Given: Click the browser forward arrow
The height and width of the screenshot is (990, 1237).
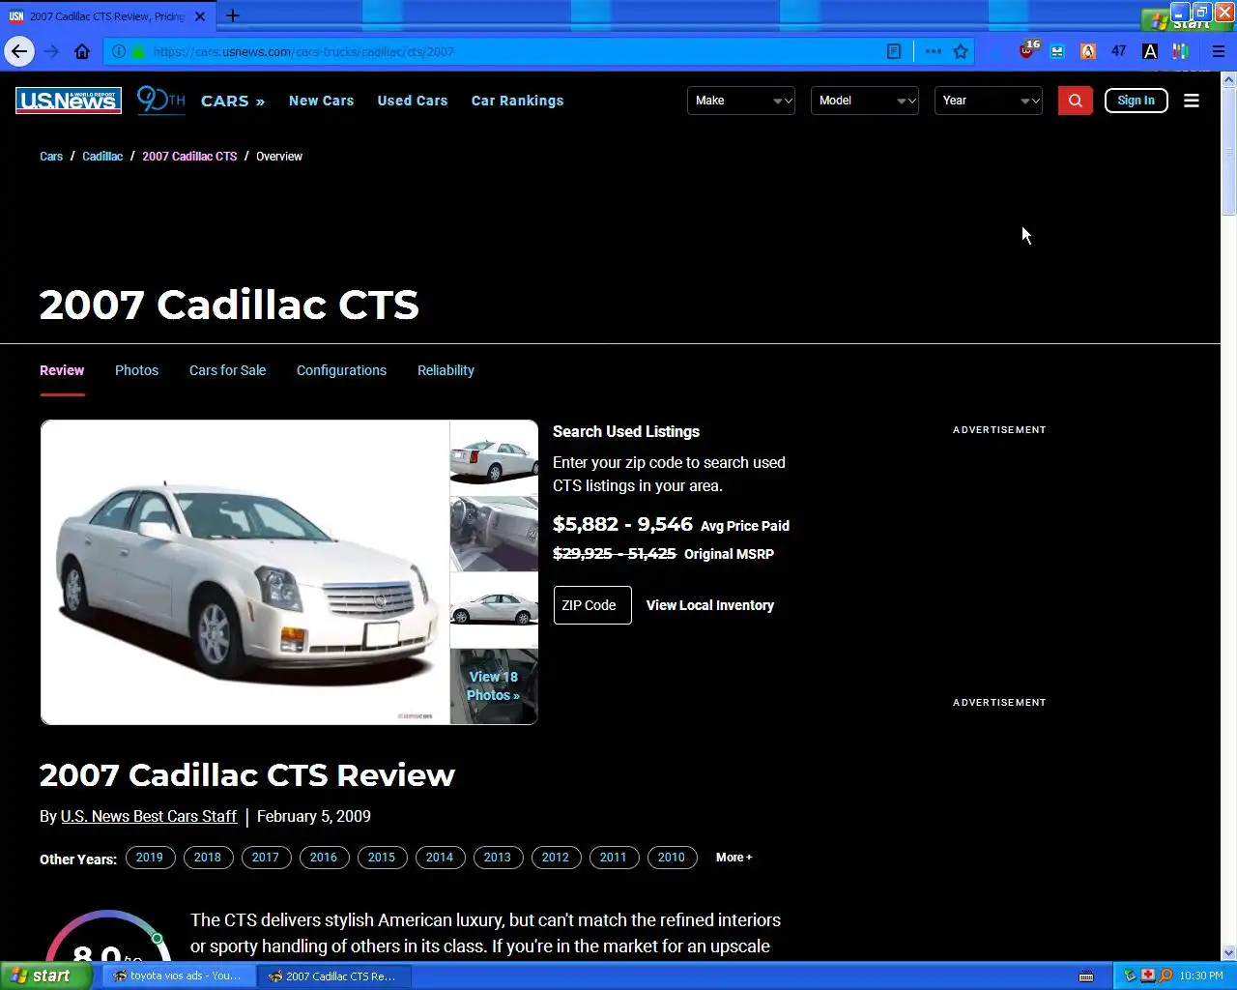Looking at the screenshot, I should [x=52, y=51].
